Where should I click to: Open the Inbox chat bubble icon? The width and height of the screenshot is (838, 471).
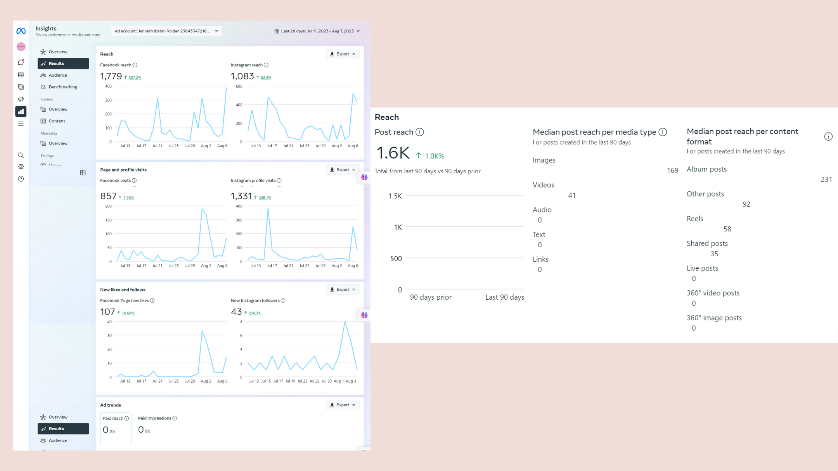[x=21, y=62]
